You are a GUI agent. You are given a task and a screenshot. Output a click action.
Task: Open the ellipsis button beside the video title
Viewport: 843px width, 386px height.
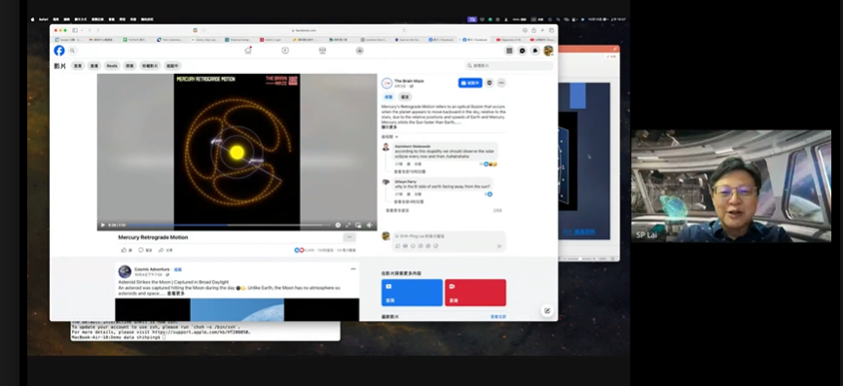pyautogui.click(x=348, y=237)
